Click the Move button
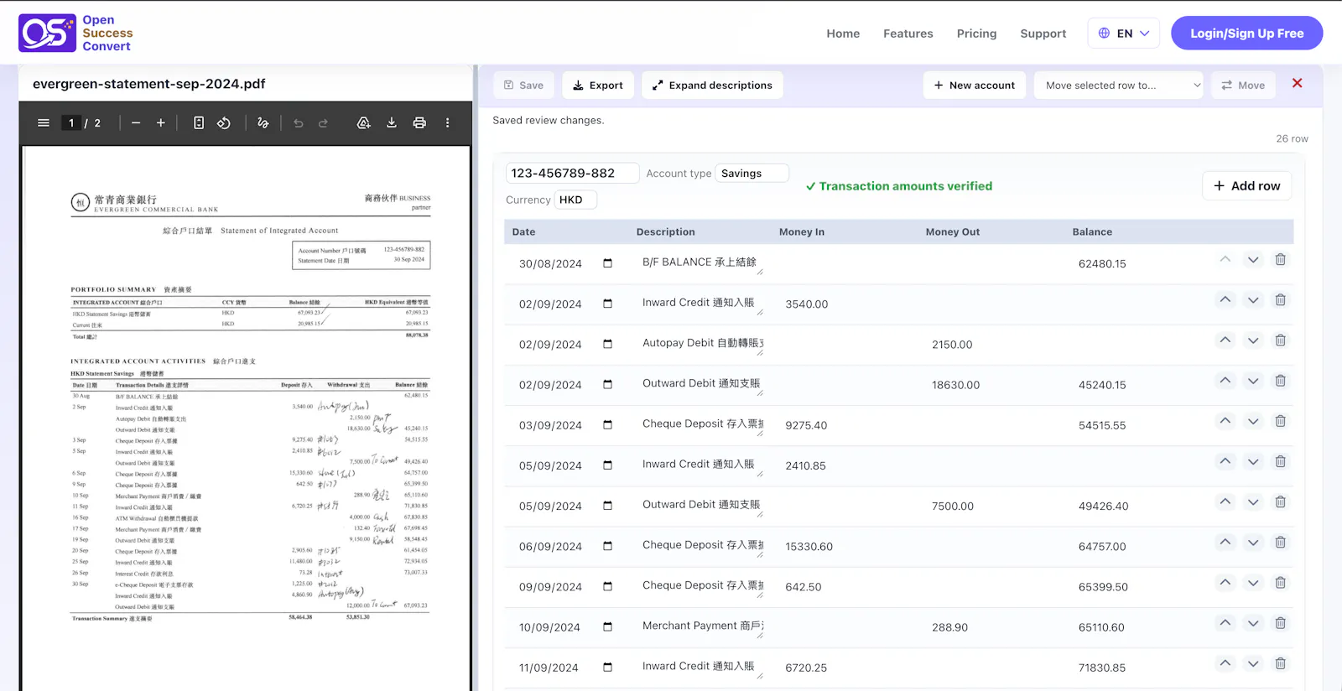Image resolution: width=1342 pixels, height=691 pixels. click(1243, 85)
